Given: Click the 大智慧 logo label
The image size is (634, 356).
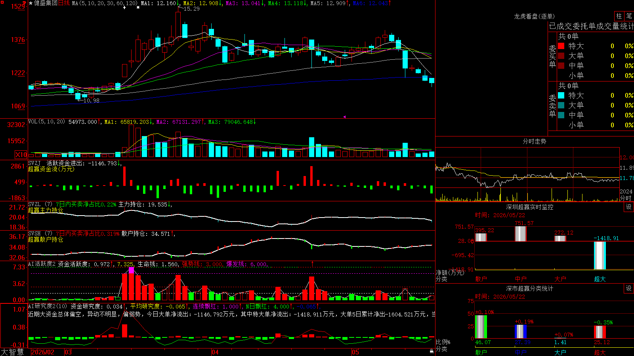Looking at the screenshot, I should pyautogui.click(x=12, y=352).
